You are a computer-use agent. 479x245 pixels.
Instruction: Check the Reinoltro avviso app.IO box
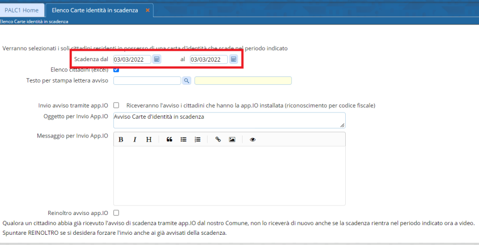coord(116,213)
